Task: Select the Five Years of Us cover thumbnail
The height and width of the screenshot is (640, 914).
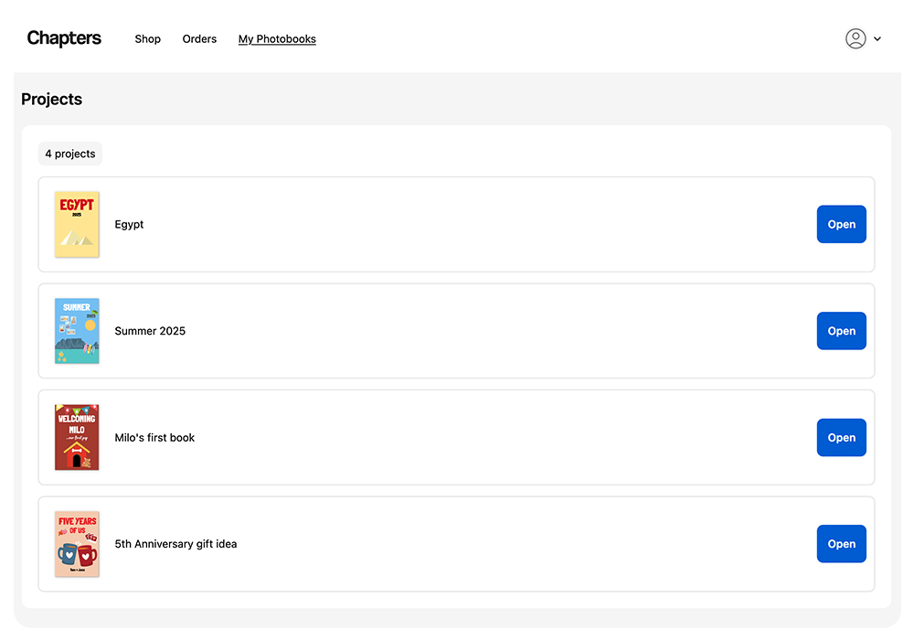Action: pos(77,544)
